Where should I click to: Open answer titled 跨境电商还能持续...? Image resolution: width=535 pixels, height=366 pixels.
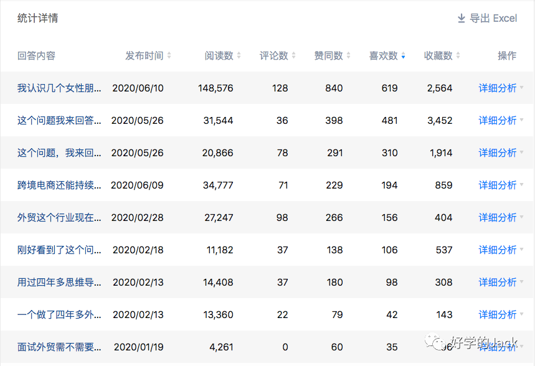pos(59,185)
